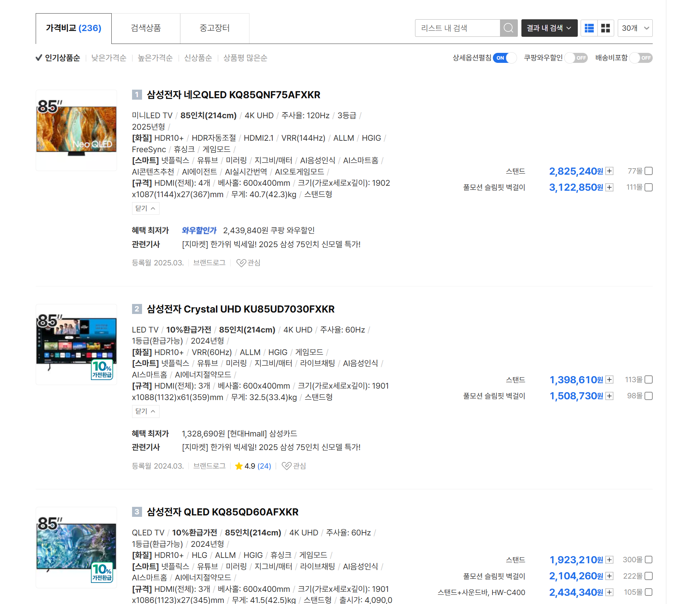Enable 배송비포함 toggle

(641, 58)
